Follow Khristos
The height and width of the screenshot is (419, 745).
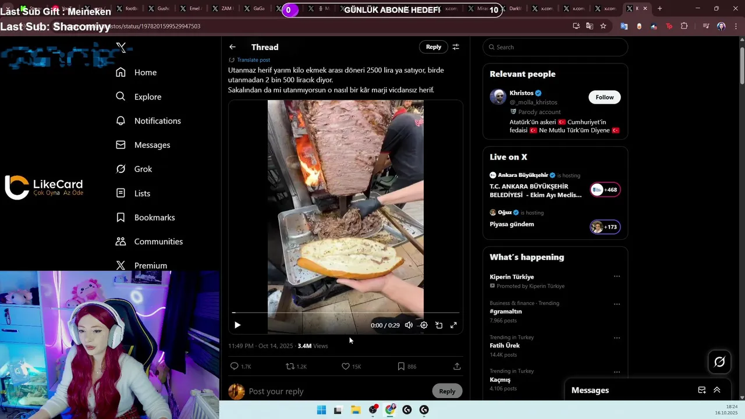pyautogui.click(x=604, y=97)
